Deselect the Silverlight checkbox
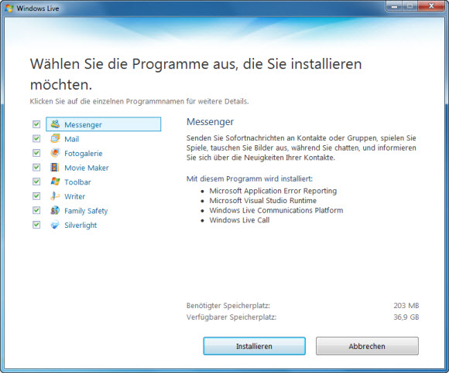The width and height of the screenshot is (449, 373). coord(36,225)
